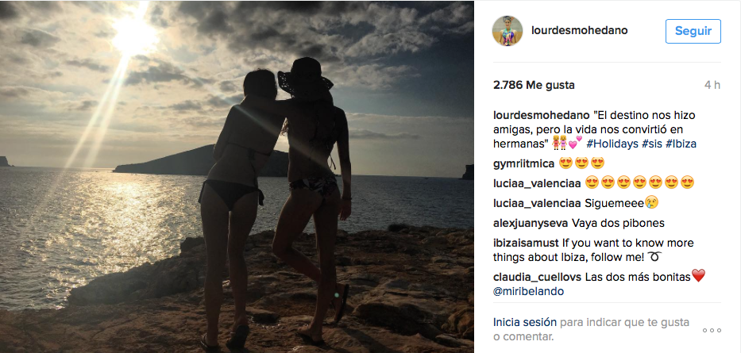This screenshot has width=741, height=353.
Task: Open the gymriitmica commenter profile
Action: pyautogui.click(x=523, y=163)
